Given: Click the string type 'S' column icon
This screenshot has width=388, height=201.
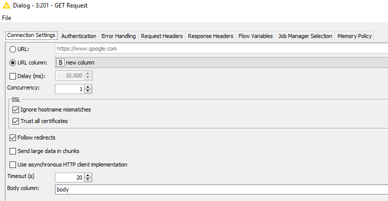Looking at the screenshot, I should 60,62.
